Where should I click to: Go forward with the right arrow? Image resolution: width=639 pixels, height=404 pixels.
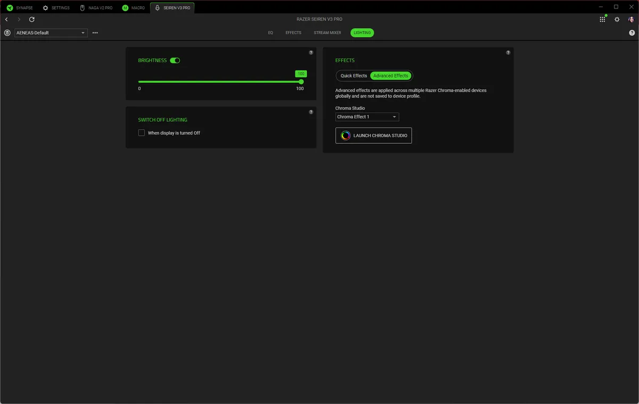[19, 19]
